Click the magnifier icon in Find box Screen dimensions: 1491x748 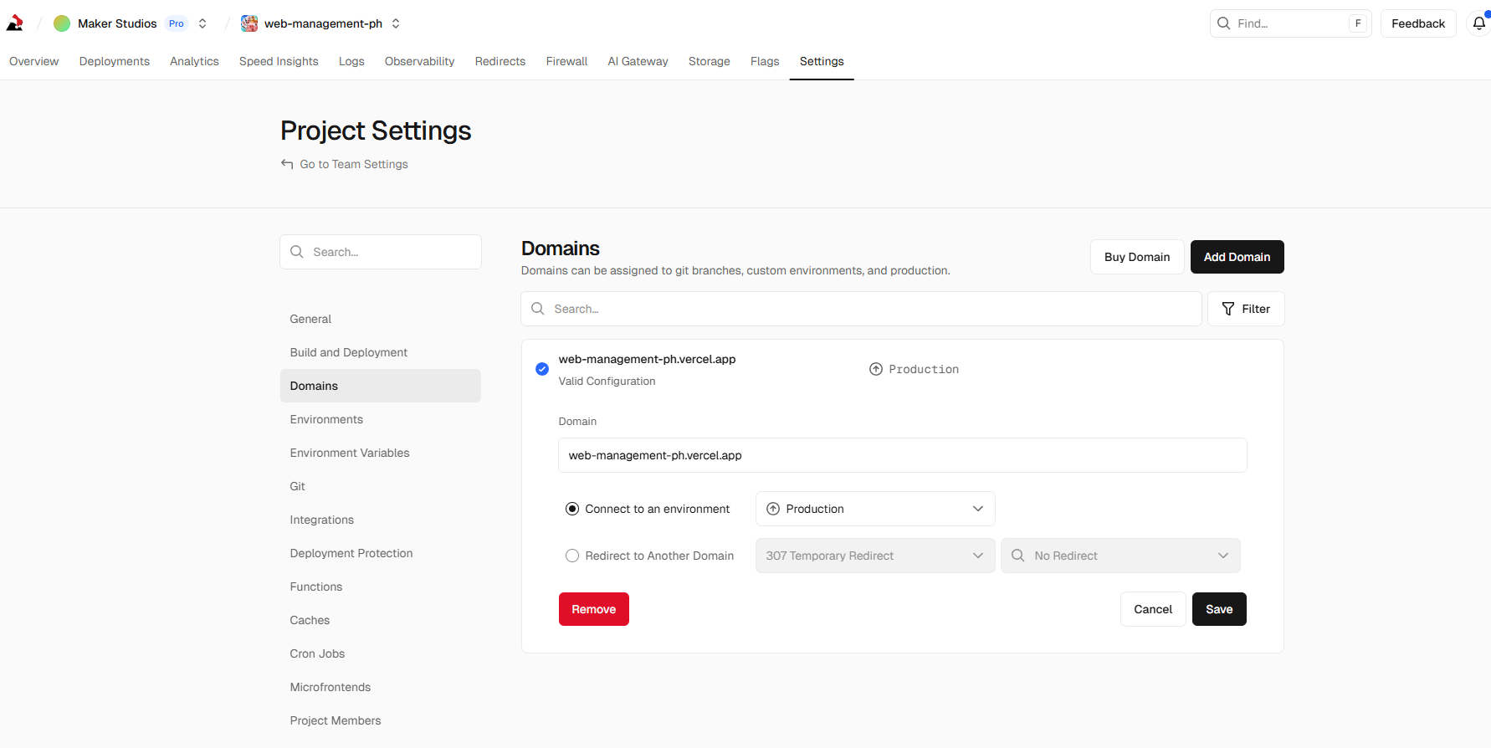(1224, 23)
